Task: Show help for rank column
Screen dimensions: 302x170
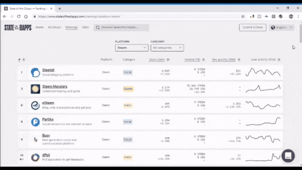Action: [x=24, y=60]
